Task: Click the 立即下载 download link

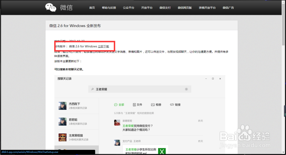Action: click(x=104, y=46)
